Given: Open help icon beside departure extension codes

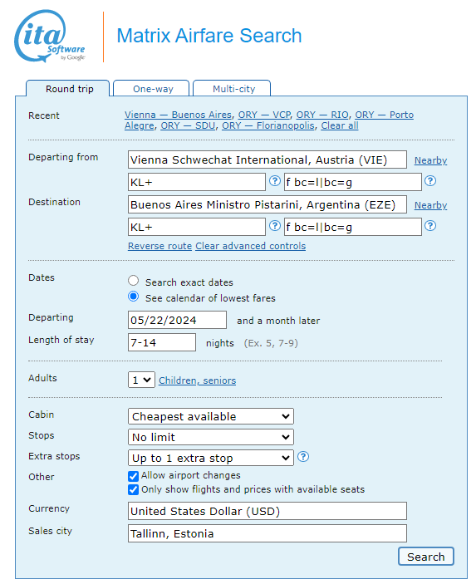Looking at the screenshot, I should coord(430,181).
